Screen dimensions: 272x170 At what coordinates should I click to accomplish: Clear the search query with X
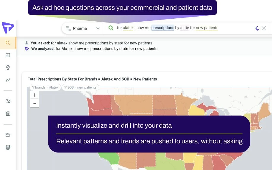(264, 28)
